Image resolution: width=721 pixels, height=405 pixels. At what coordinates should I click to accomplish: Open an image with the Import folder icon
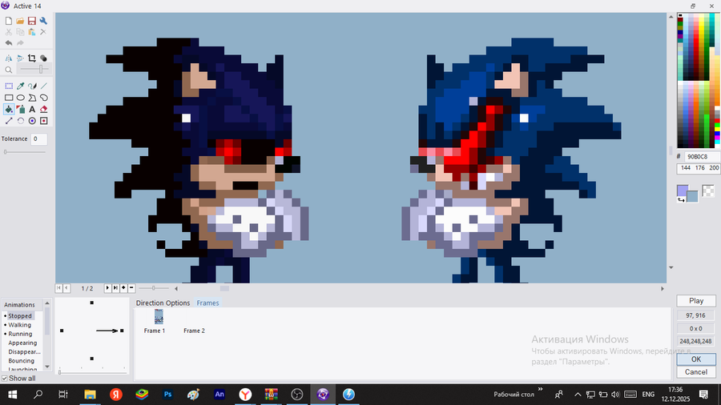(20, 21)
